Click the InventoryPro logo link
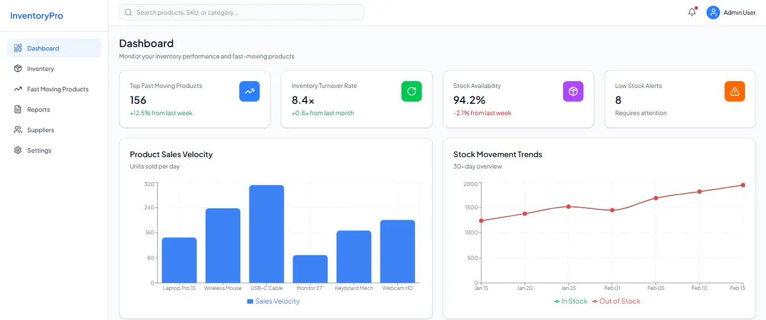 coord(36,16)
